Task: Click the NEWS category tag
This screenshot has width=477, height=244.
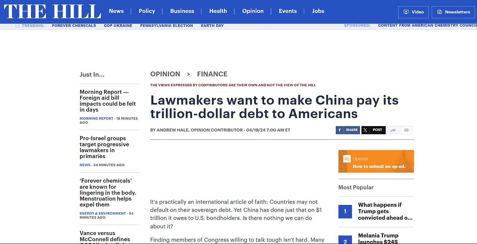Action: click(x=85, y=165)
